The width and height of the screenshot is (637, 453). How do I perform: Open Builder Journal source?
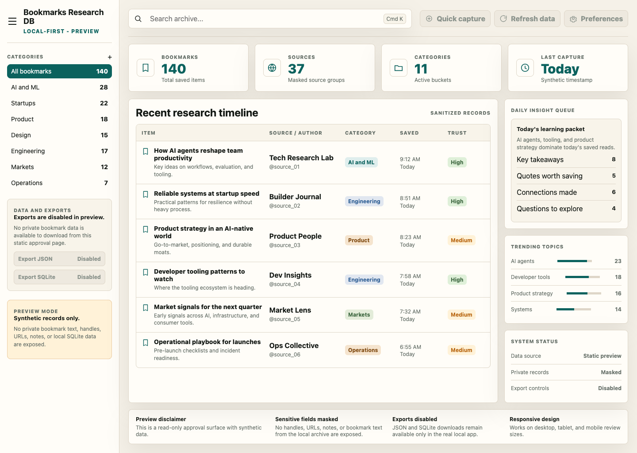[x=295, y=197]
